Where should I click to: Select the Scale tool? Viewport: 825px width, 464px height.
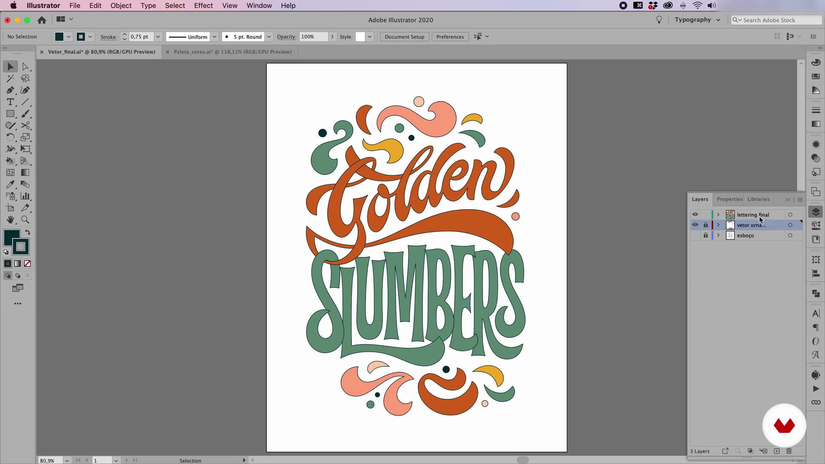25,137
